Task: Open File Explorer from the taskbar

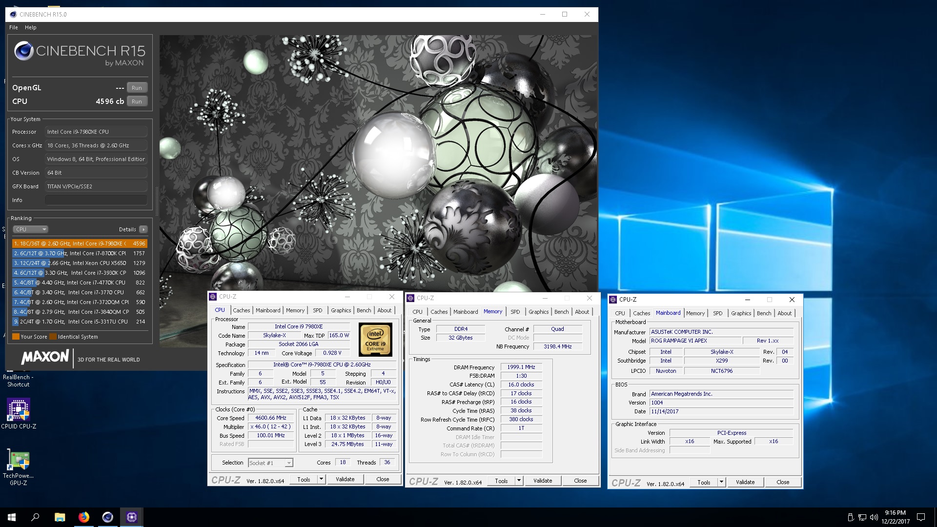Action: [60, 517]
